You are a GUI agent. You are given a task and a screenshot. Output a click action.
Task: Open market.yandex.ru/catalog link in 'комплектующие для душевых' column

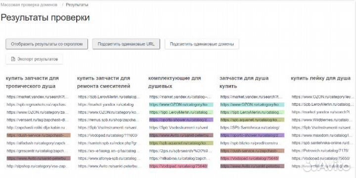point(180,97)
